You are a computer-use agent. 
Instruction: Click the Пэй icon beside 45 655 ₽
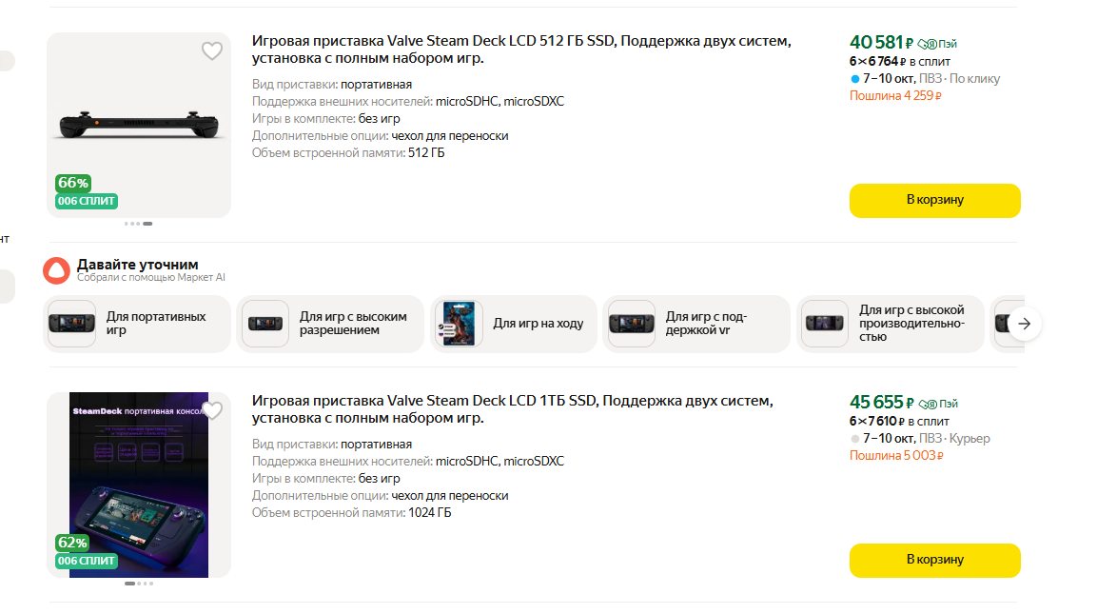(937, 404)
